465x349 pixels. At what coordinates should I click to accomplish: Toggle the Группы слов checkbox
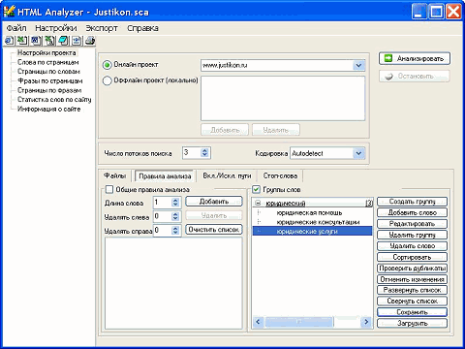click(256, 189)
